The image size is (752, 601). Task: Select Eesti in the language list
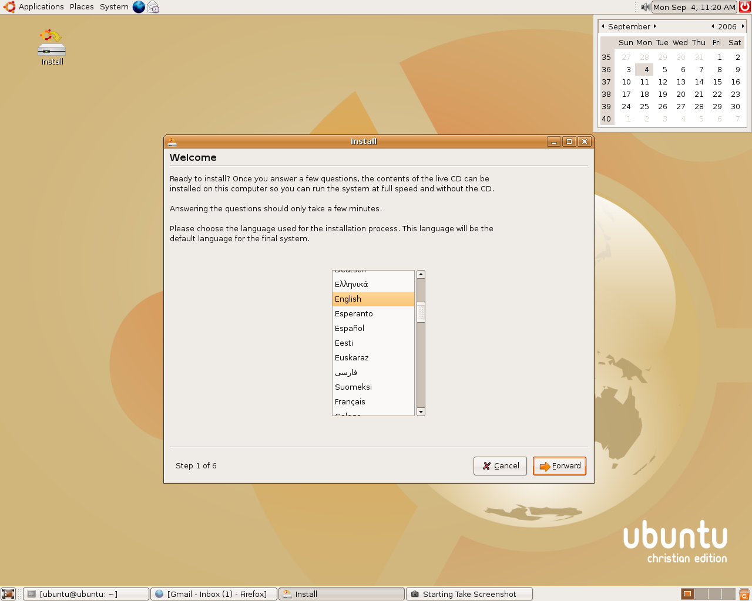[373, 343]
